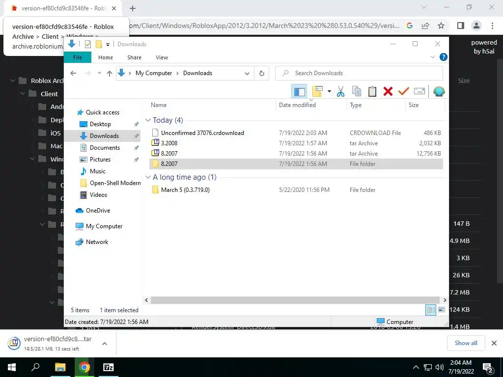Screen dimensions: 503x377
Task: Open Desktop in navigation pane
Action: 100,124
